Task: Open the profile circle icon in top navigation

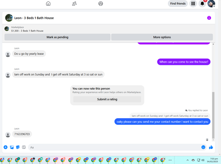Action: [x=101, y=4]
